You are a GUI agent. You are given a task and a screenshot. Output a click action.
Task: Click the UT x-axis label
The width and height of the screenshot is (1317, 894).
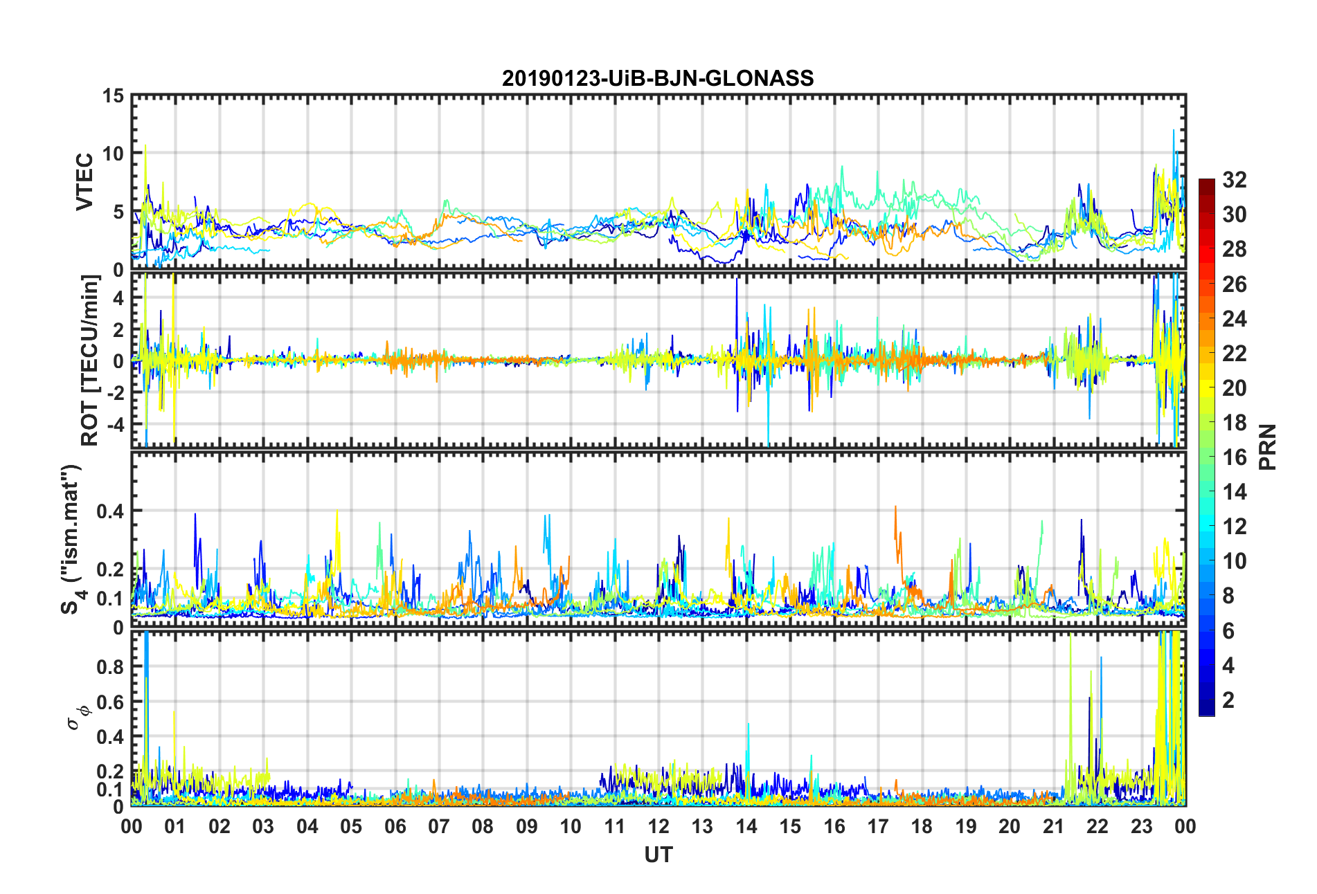[658, 855]
